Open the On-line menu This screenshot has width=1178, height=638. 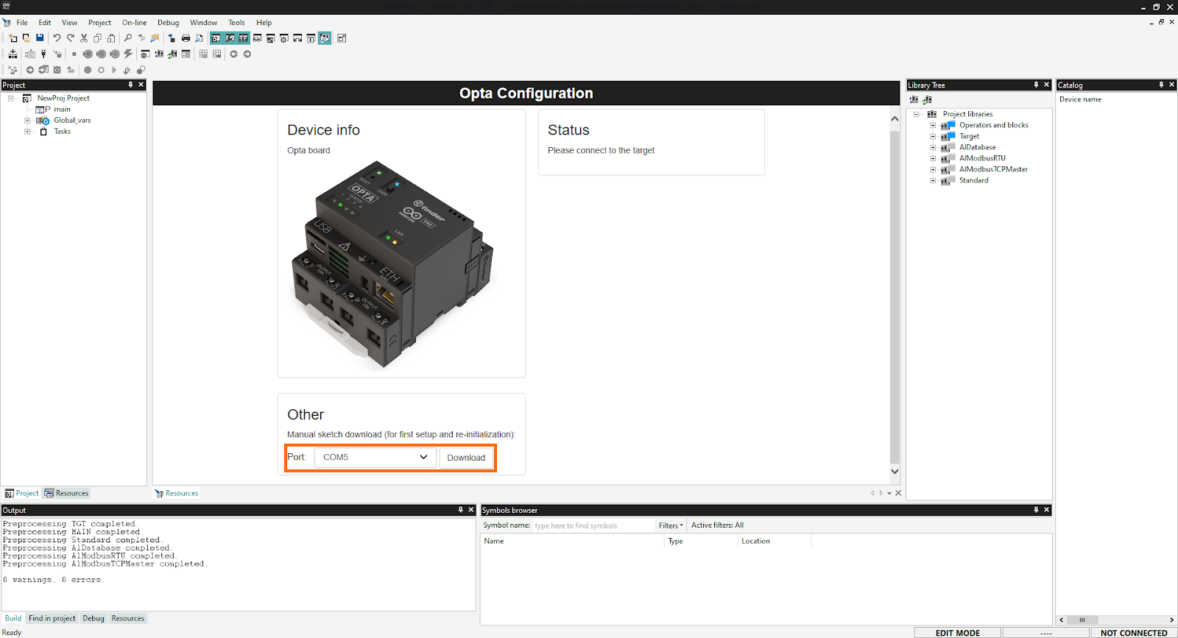134,23
